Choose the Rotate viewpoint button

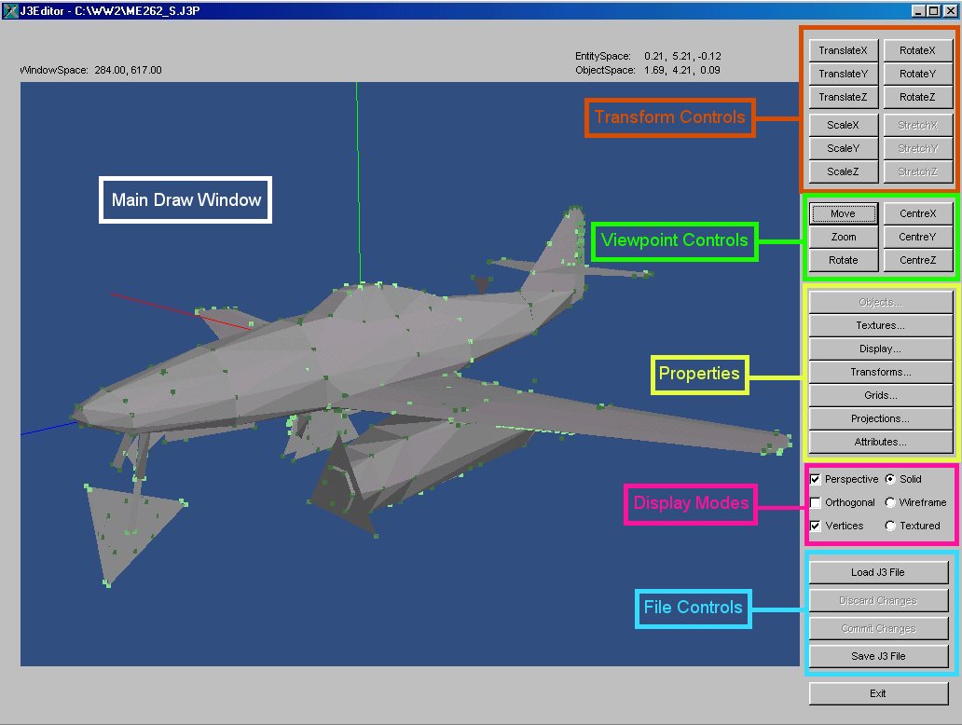(x=843, y=260)
